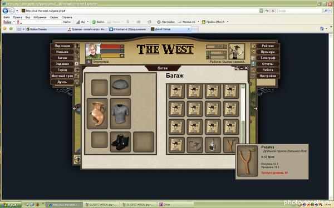Click the handcuffs item in inventory
This screenshot has height=208, width=334.
point(195,145)
